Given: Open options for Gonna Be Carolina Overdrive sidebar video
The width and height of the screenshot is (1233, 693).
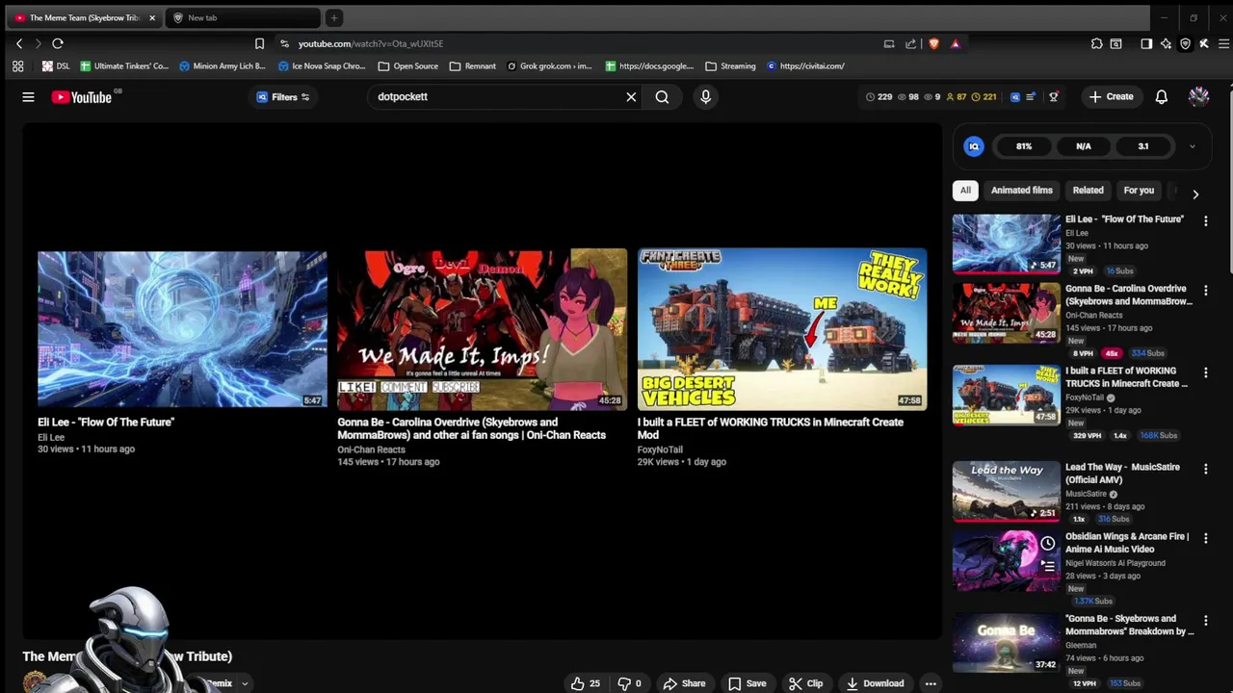Looking at the screenshot, I should point(1205,290).
